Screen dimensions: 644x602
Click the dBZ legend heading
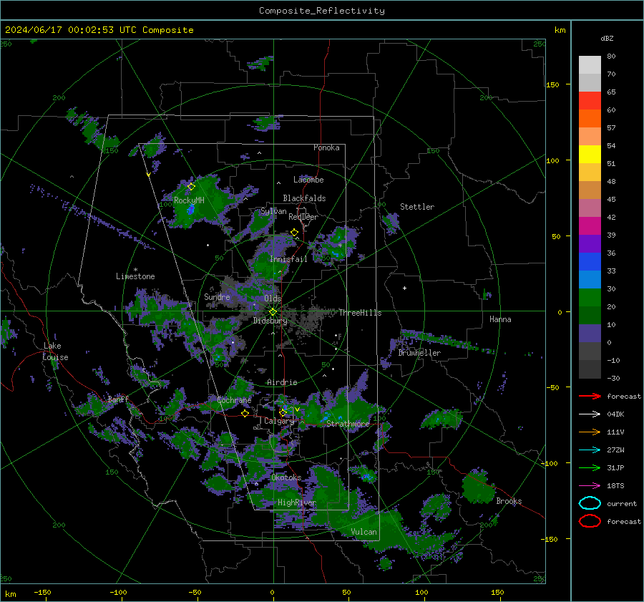607,39
